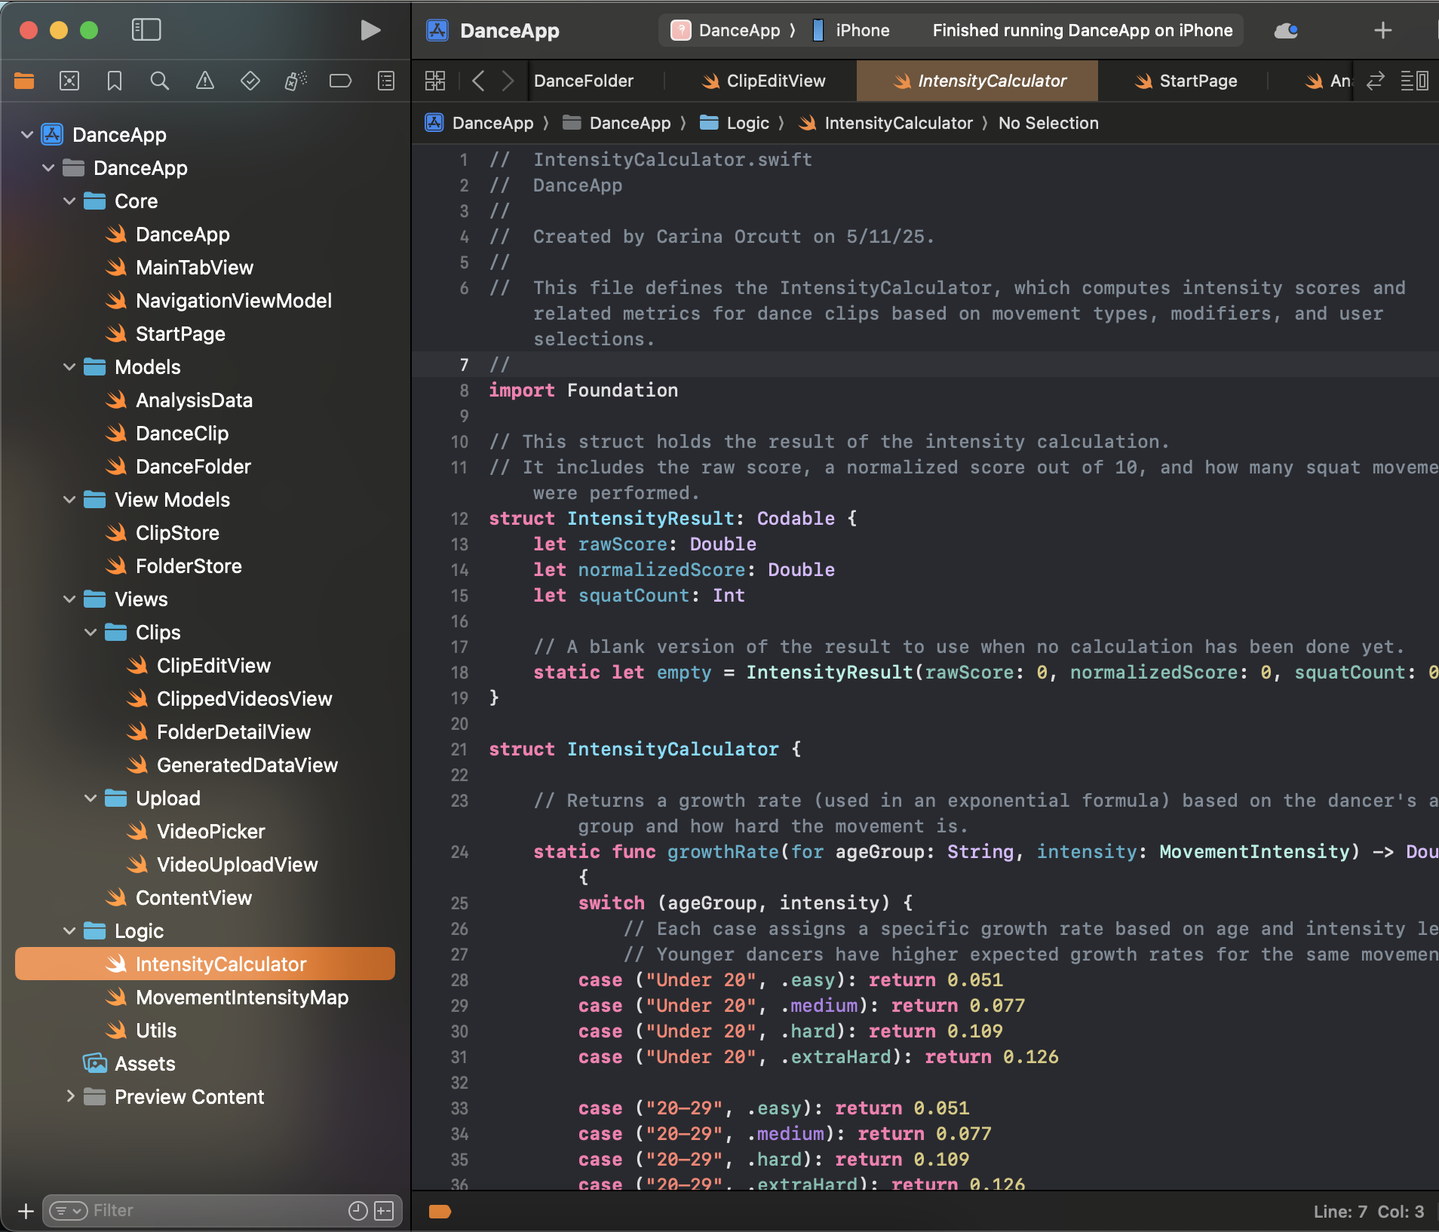
Task: Toggle the debug area at bottom
Action: 440,1211
